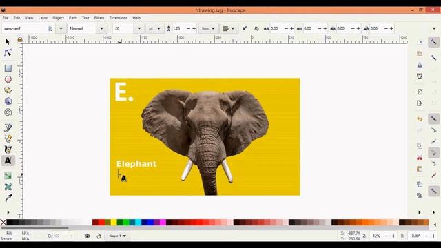441x248 pixels.
Task: Open the Path menu
Action: click(73, 18)
